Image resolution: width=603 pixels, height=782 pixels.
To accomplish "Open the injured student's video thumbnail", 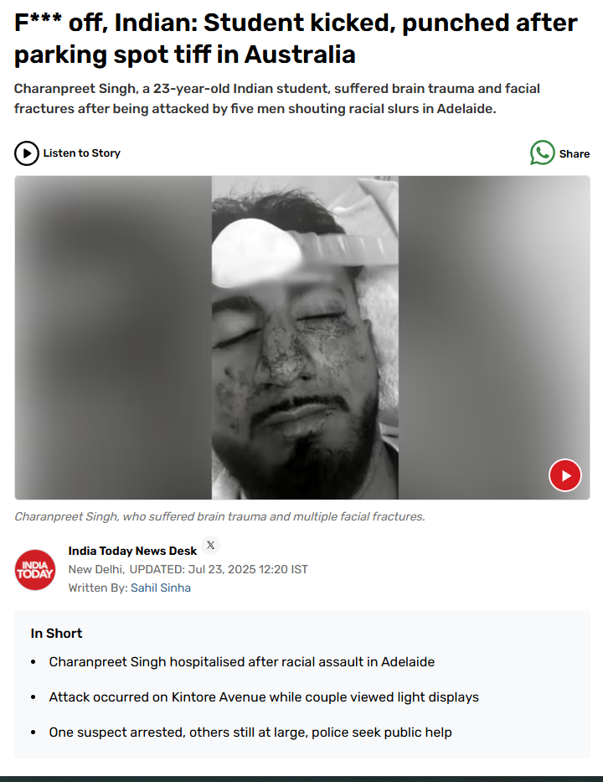I will click(x=302, y=337).
